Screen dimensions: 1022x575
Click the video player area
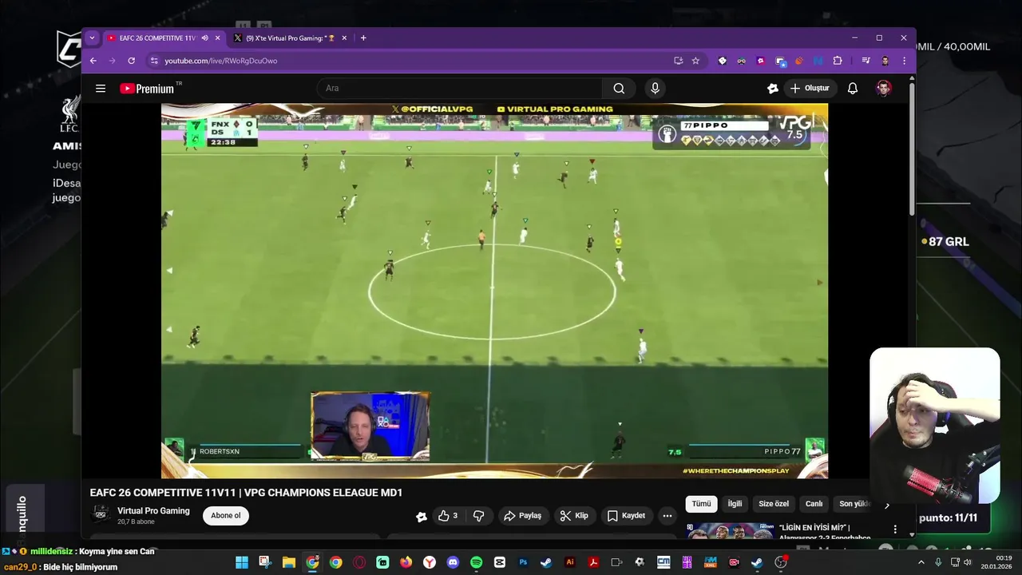(494, 291)
